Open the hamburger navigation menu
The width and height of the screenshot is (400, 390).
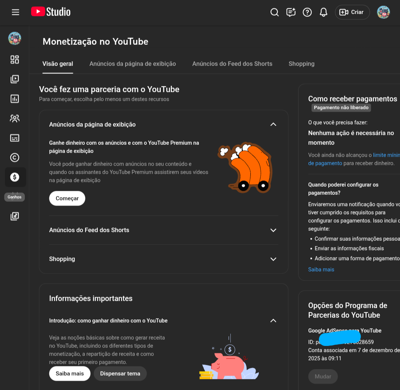(15, 12)
